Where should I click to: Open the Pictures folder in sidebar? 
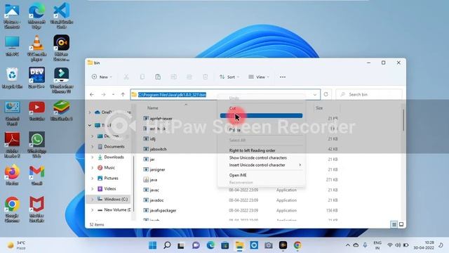[111, 178]
